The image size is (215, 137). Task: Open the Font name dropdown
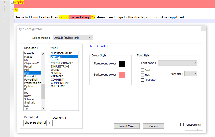click(x=177, y=63)
